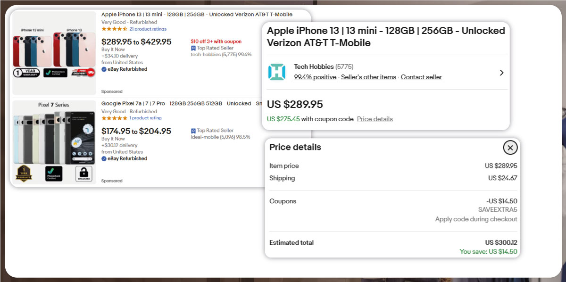Click 'You save: US $14.50' text
Screen dimensions: 566x282
(489, 252)
